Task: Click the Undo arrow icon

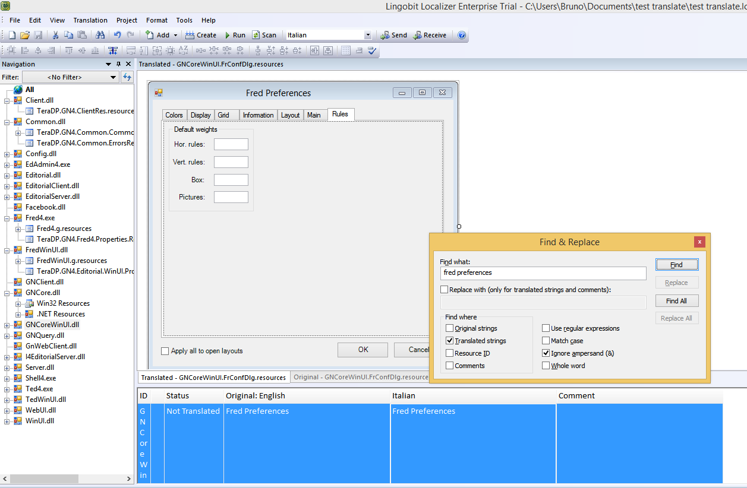Action: pos(118,35)
